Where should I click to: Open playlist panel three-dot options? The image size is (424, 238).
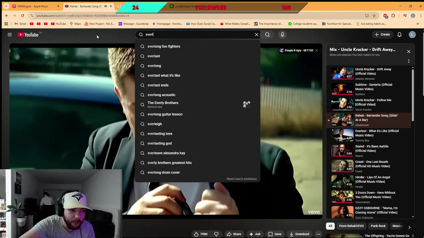(x=408, y=61)
